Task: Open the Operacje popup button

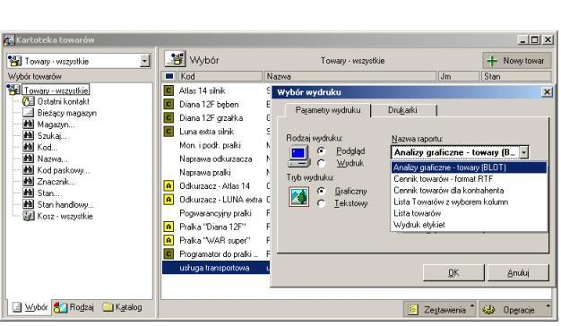Action: 515,310
